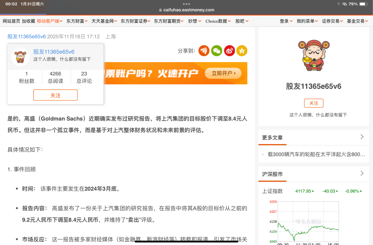
Task: Click 4266 总阅读 stat
Action: coord(55,78)
